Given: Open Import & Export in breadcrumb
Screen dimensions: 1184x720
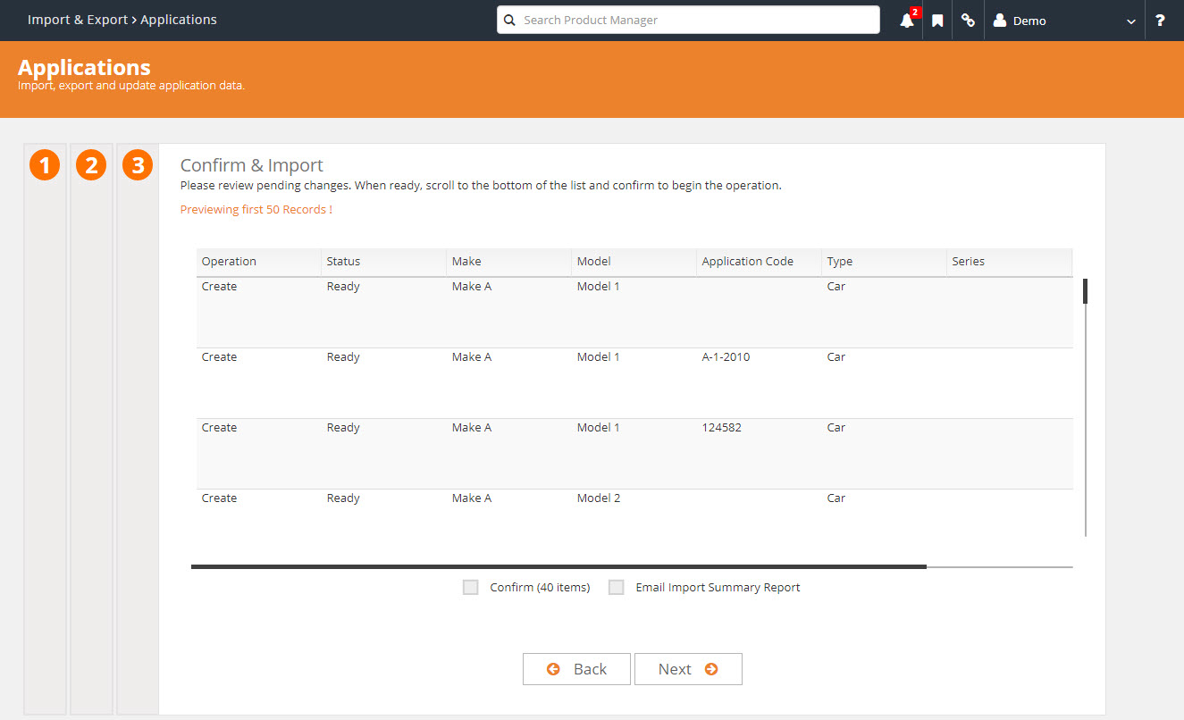Looking at the screenshot, I should pyautogui.click(x=78, y=20).
